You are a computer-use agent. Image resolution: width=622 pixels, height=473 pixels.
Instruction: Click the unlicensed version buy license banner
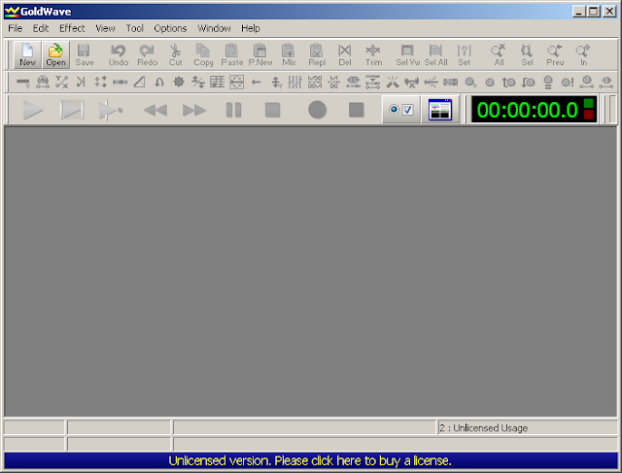pos(310,460)
